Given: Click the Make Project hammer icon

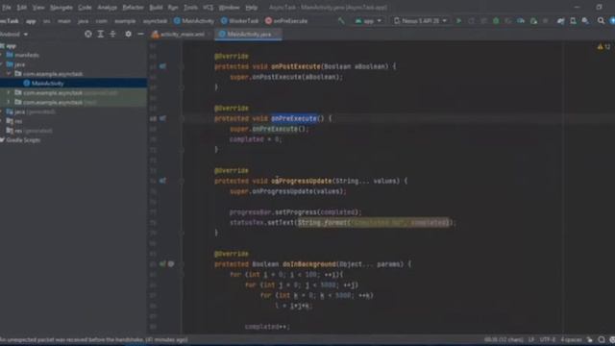Looking at the screenshot, I should tap(341, 21).
